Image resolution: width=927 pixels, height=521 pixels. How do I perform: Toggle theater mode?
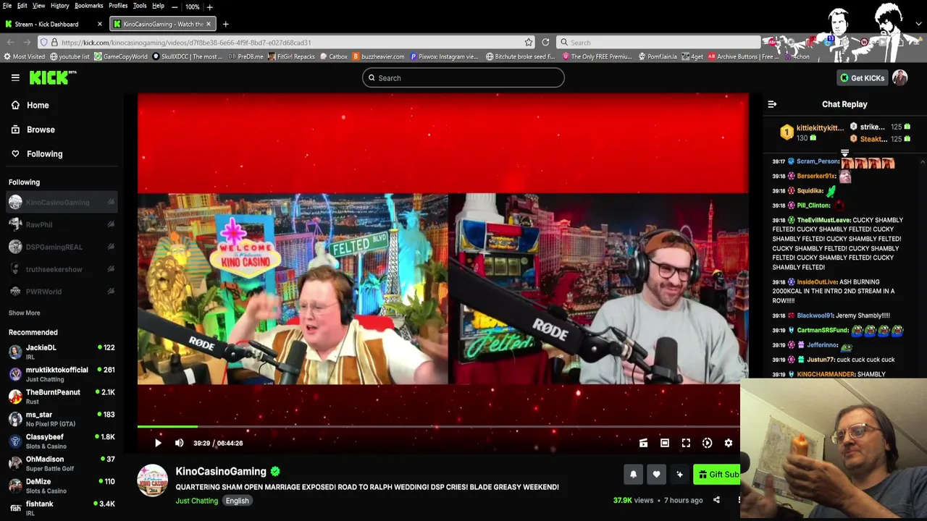pos(665,443)
